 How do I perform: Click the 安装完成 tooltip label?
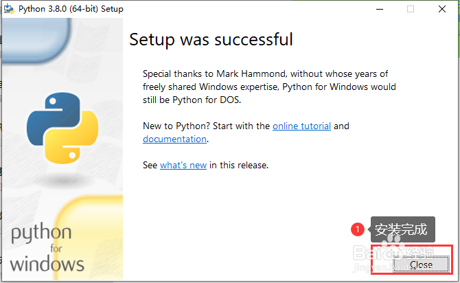402,229
